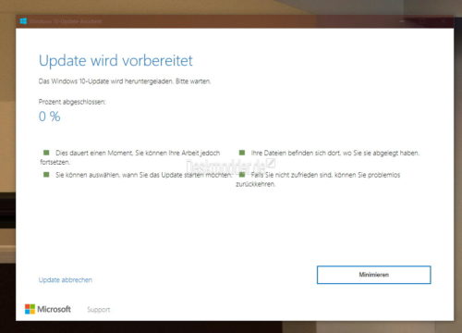Click the green square beside 'Falls Sie nicht zufrieden'
462x333 pixels.
242,175
